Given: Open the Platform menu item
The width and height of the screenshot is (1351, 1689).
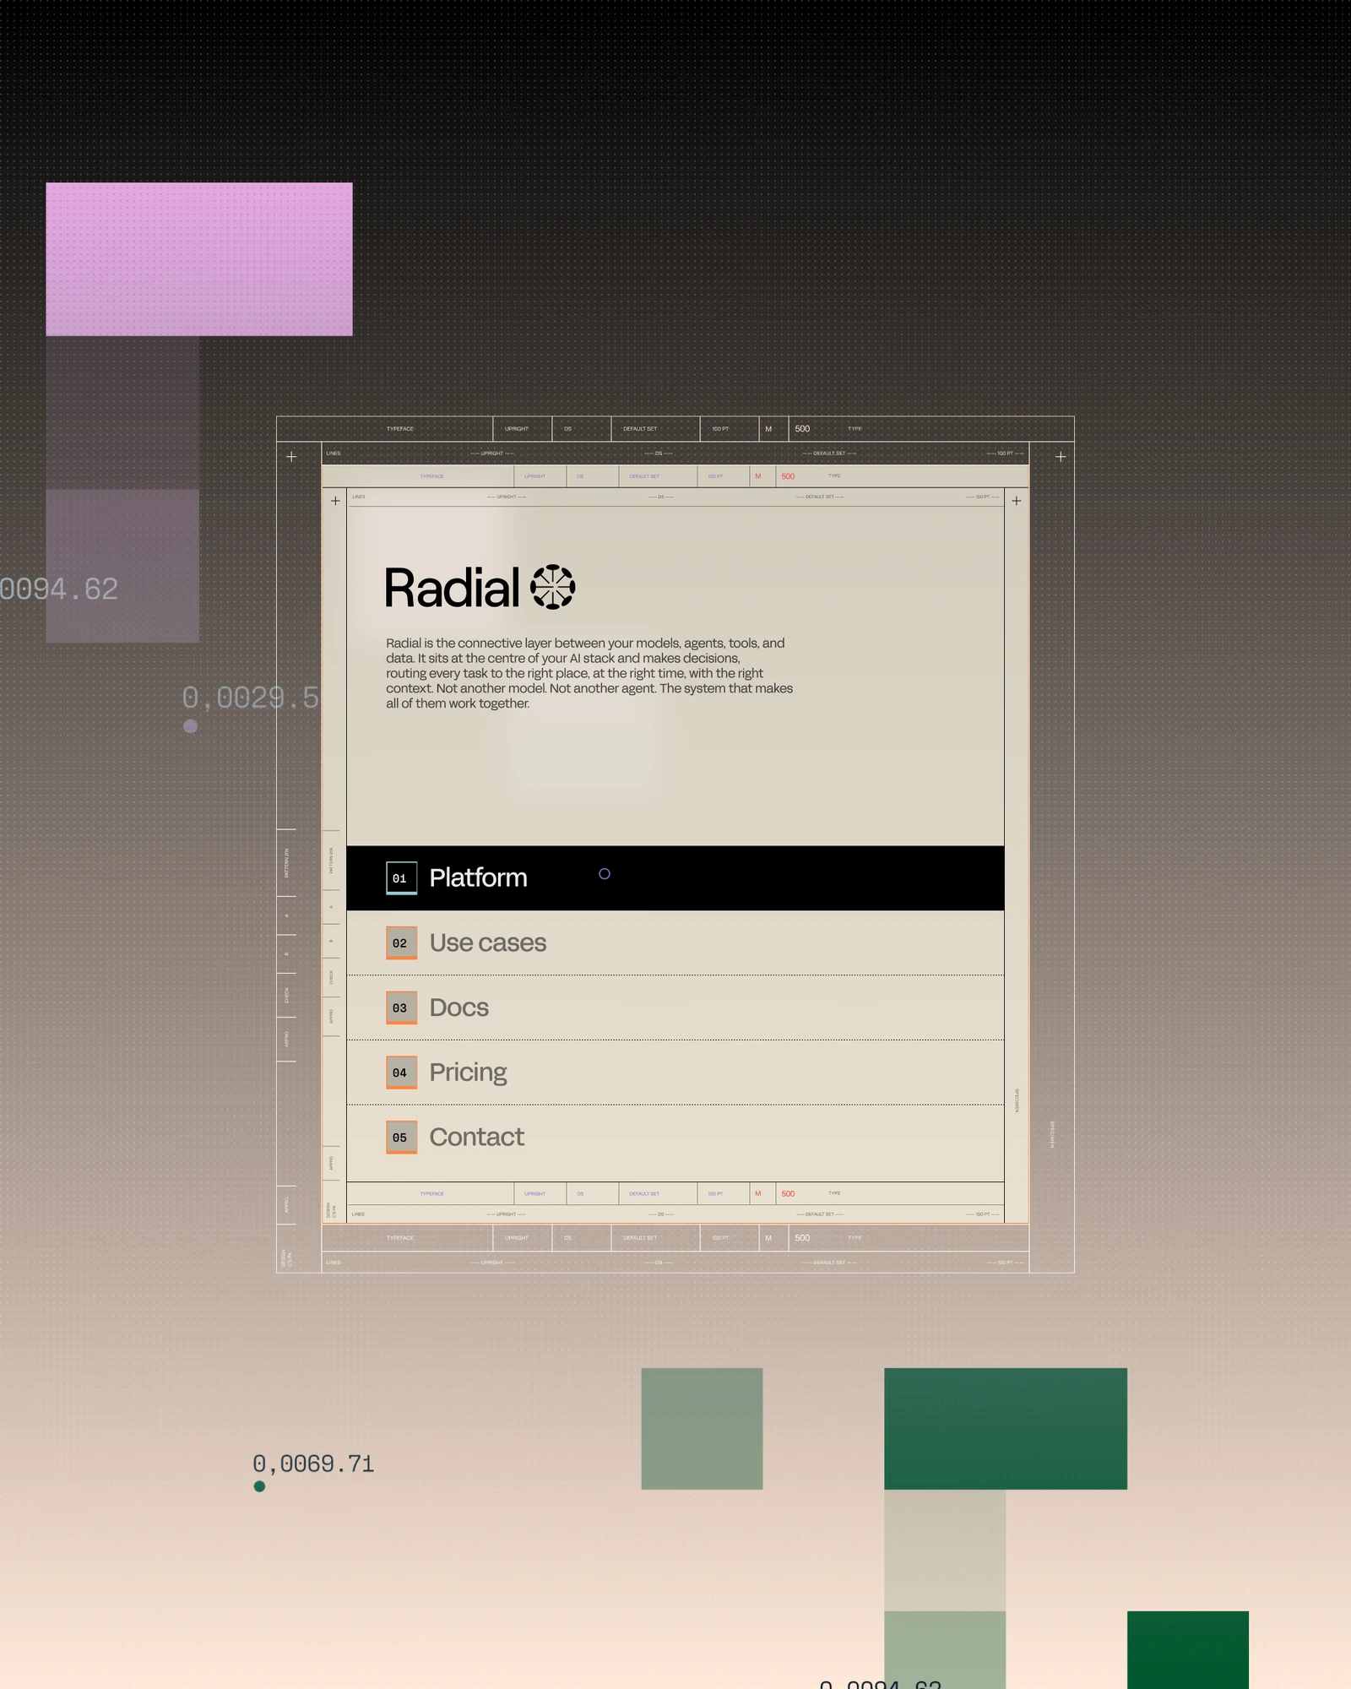Looking at the screenshot, I should (x=675, y=877).
